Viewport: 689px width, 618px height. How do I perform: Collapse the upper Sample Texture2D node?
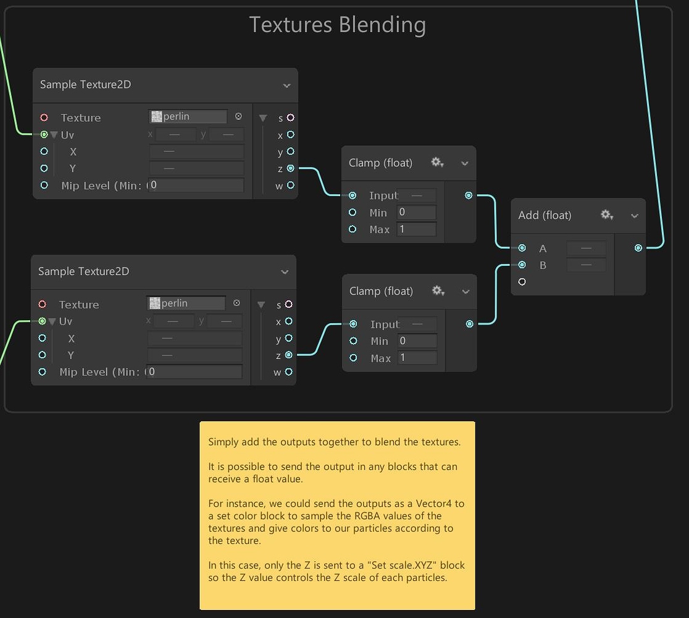click(286, 85)
